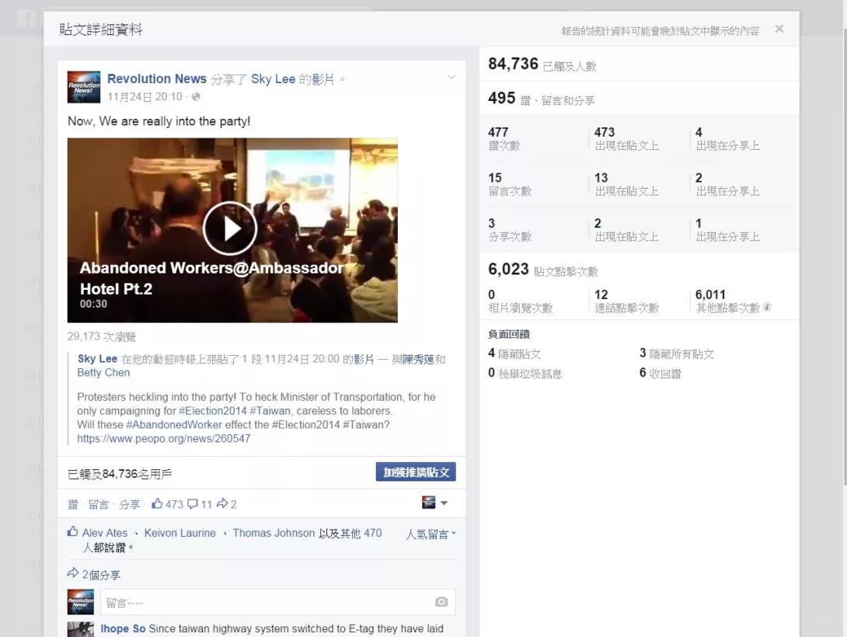Viewport: 847px width, 637px height.
Task: Click the share arrow icon showing 2
Action: click(x=222, y=503)
